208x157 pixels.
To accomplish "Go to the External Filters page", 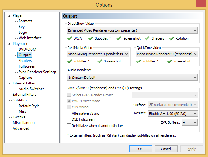I will click(24, 95).
